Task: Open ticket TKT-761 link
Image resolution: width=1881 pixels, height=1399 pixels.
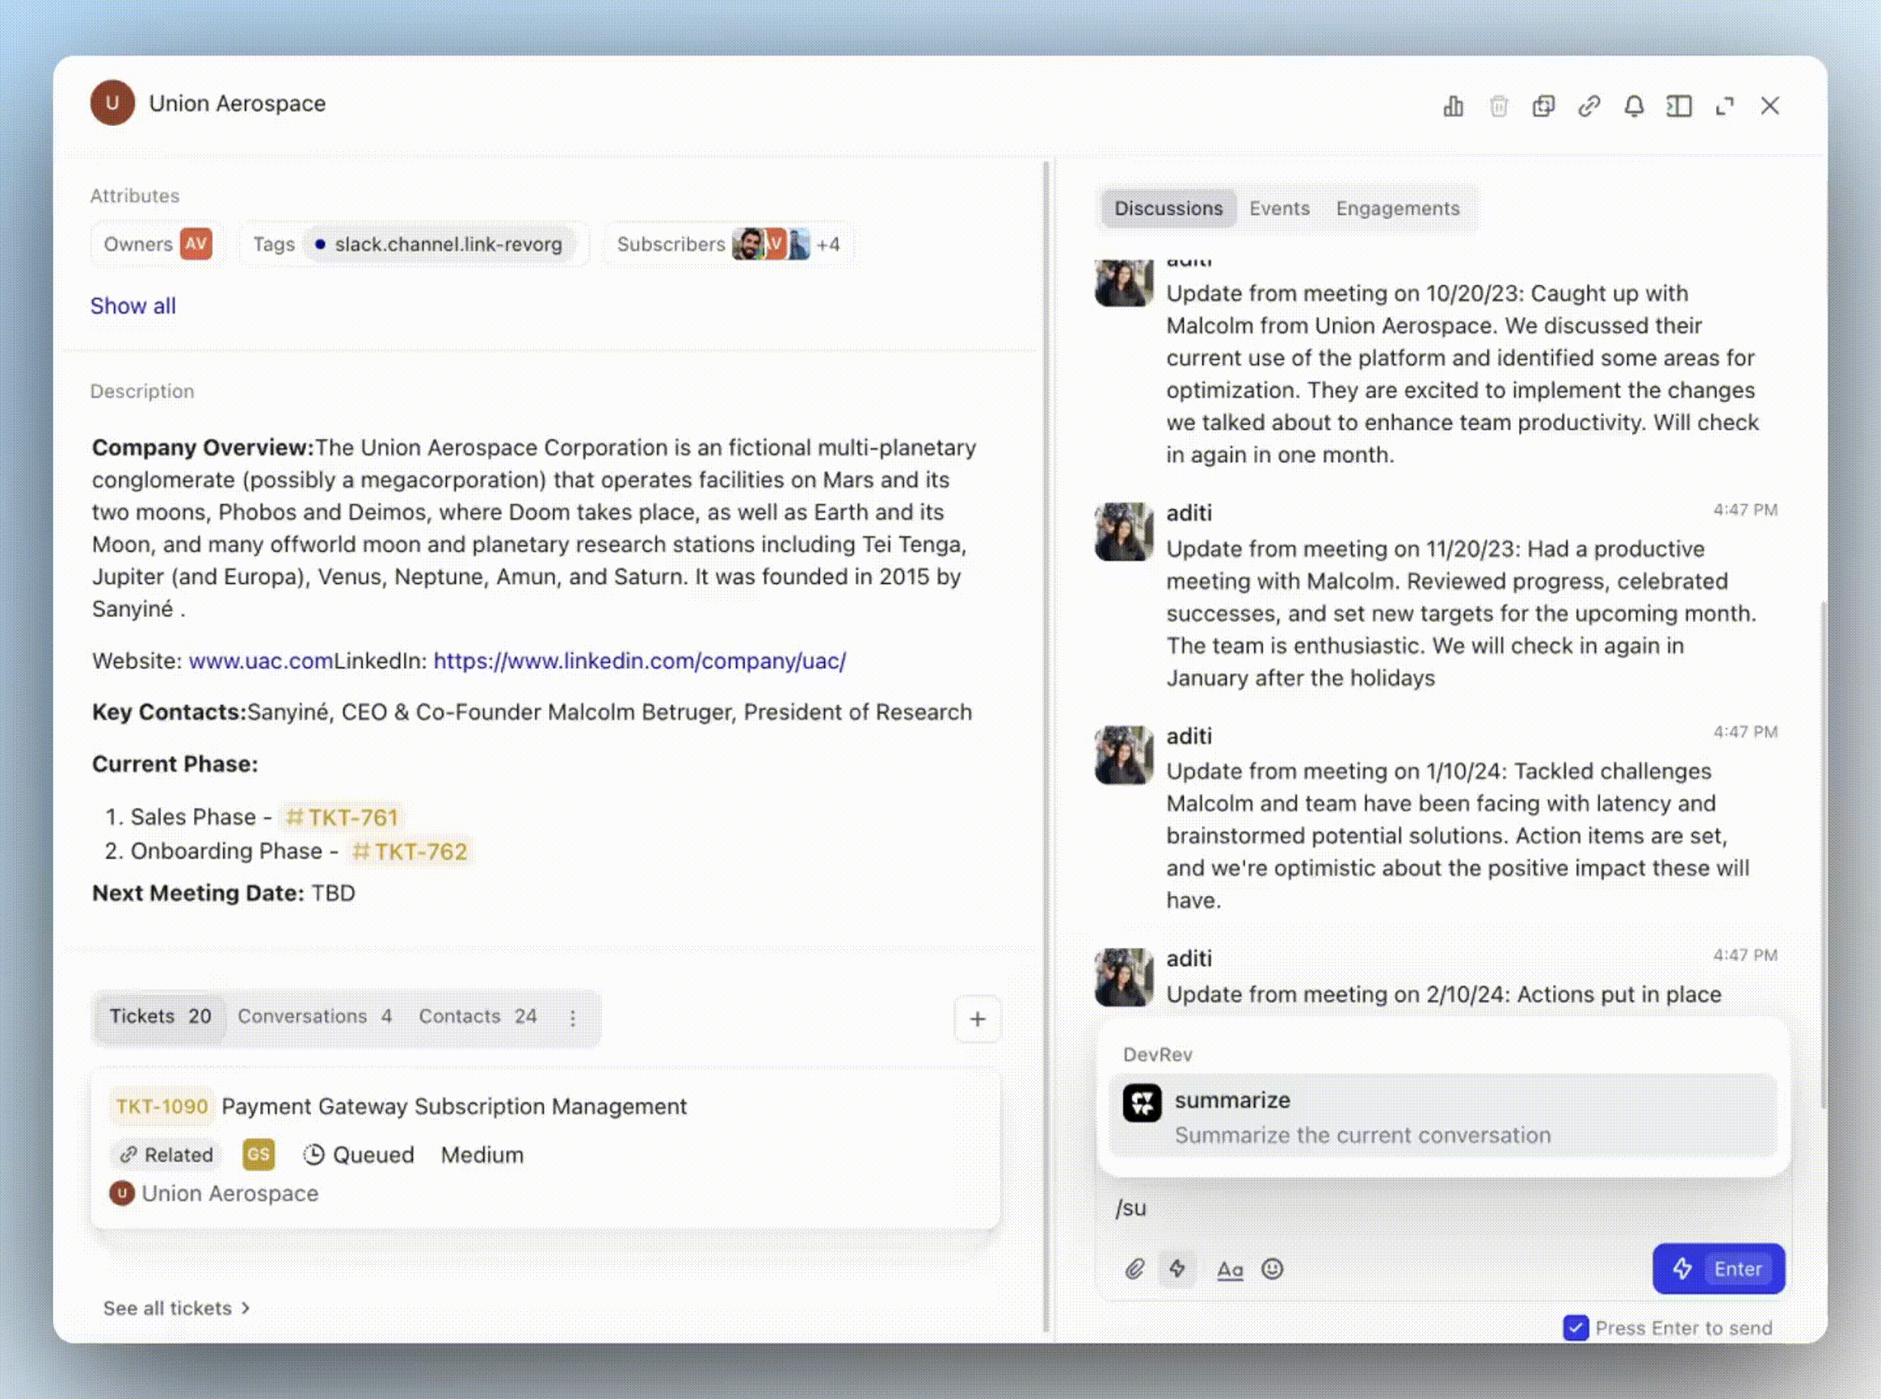Action: click(342, 817)
